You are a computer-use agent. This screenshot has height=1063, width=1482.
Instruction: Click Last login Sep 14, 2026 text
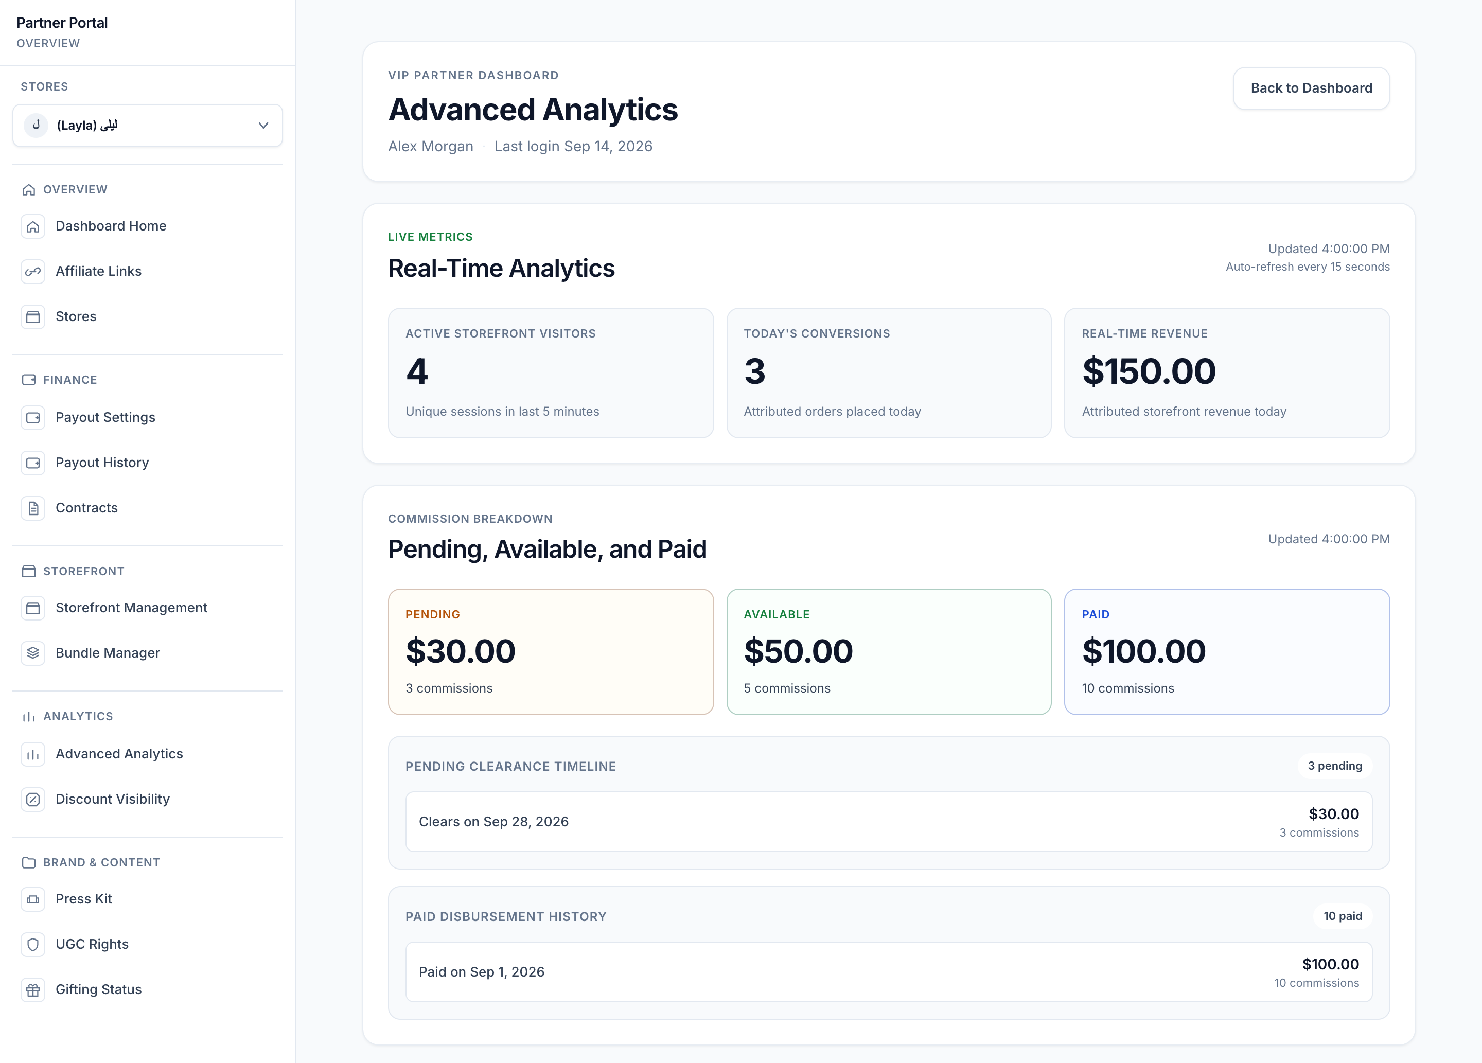573,146
